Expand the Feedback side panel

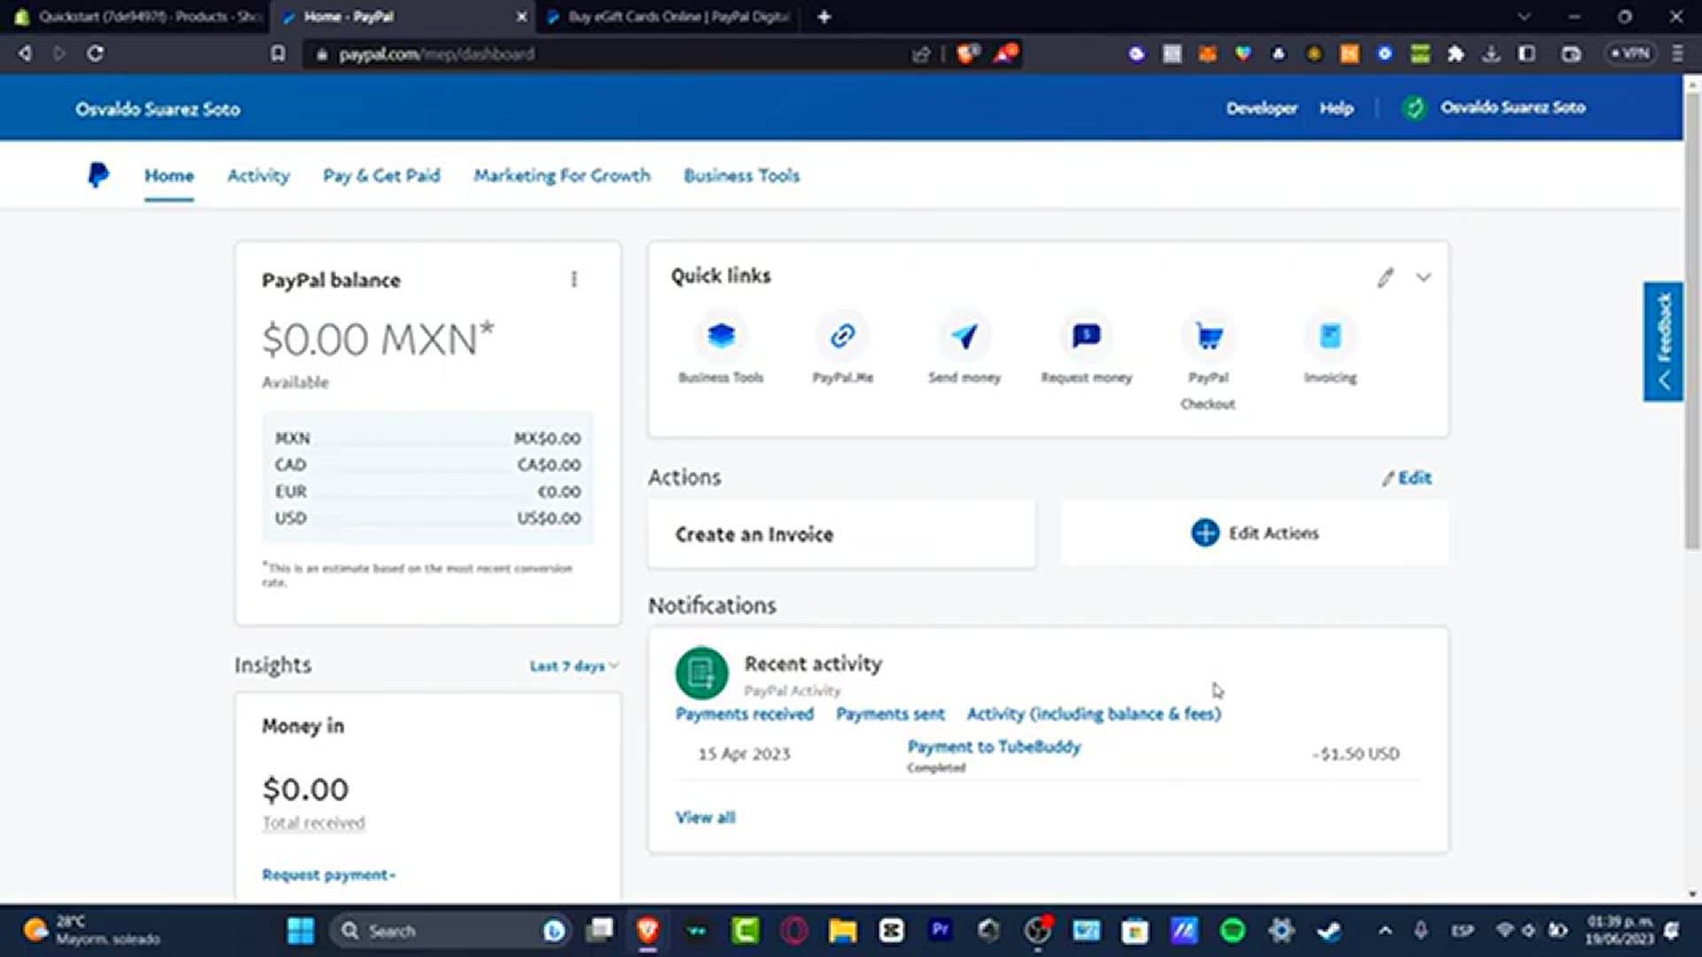click(x=1664, y=341)
